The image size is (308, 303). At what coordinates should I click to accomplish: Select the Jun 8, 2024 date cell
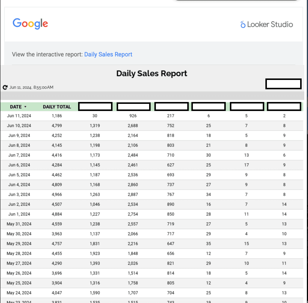pyautogui.click(x=19, y=145)
